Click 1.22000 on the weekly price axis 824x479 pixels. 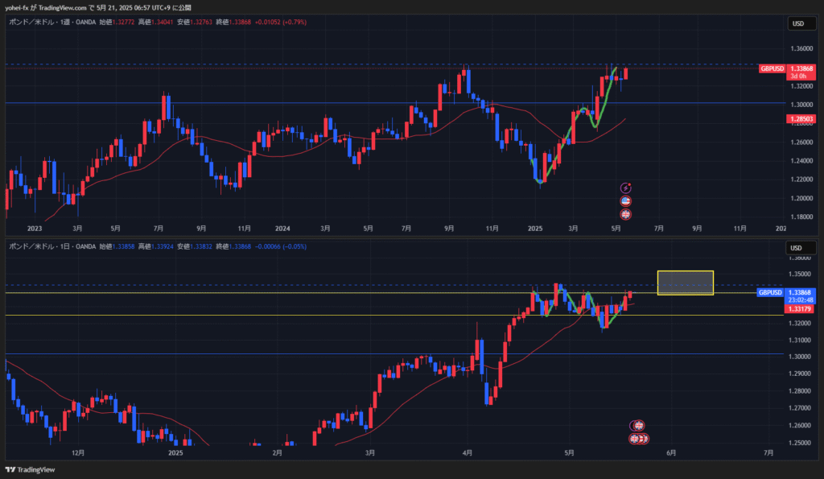(801, 180)
